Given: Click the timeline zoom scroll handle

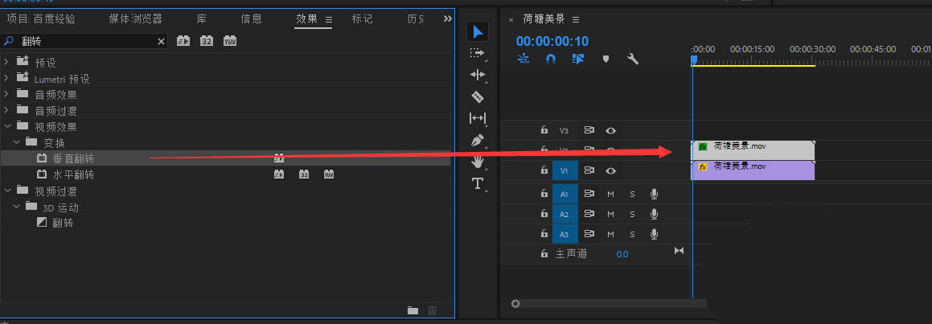Looking at the screenshot, I should click(x=515, y=304).
